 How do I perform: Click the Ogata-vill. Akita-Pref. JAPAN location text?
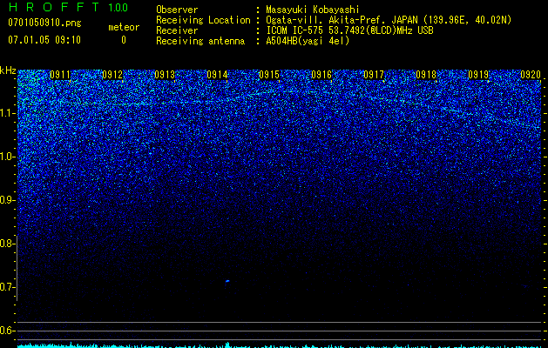tap(389, 20)
